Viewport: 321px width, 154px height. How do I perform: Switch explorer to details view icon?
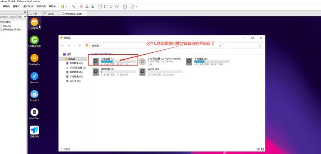(258, 149)
